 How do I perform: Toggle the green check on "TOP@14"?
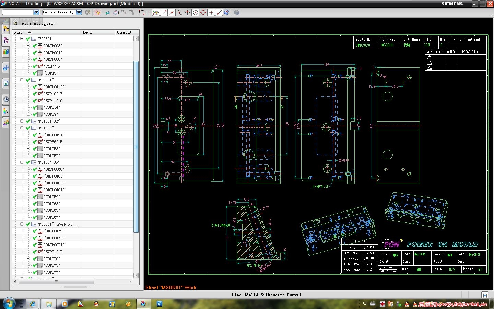[35, 107]
